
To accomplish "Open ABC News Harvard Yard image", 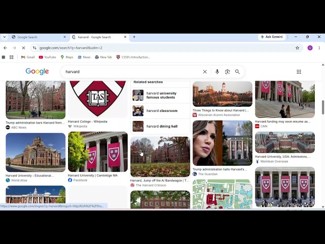I will tap(36, 100).
